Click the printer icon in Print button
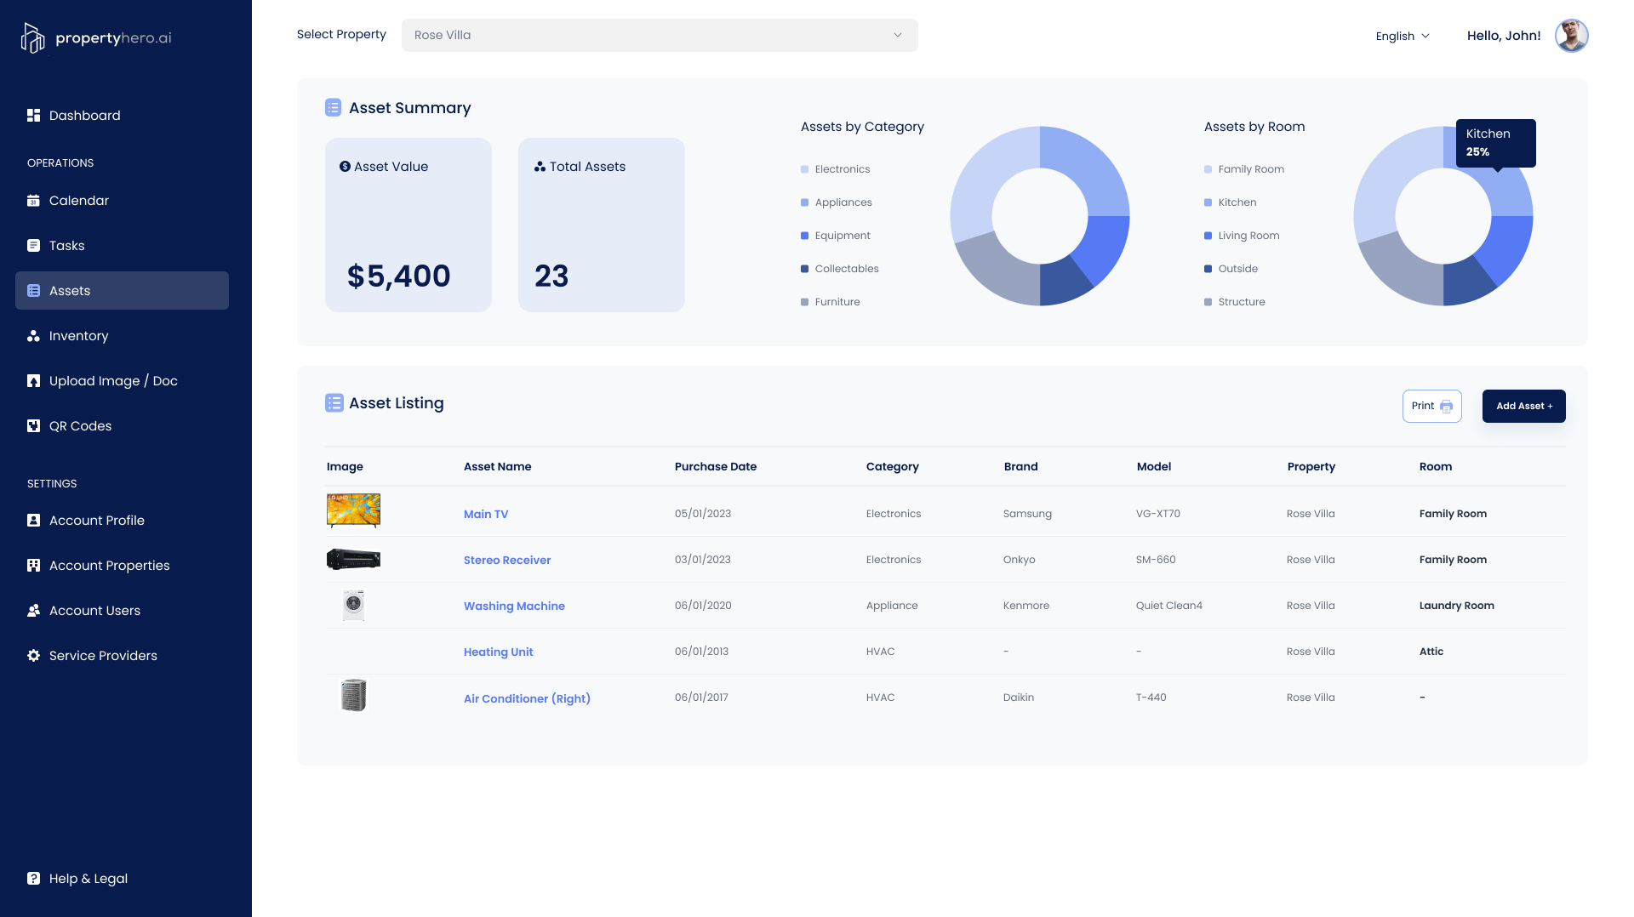Image resolution: width=1634 pixels, height=917 pixels. point(1446,407)
